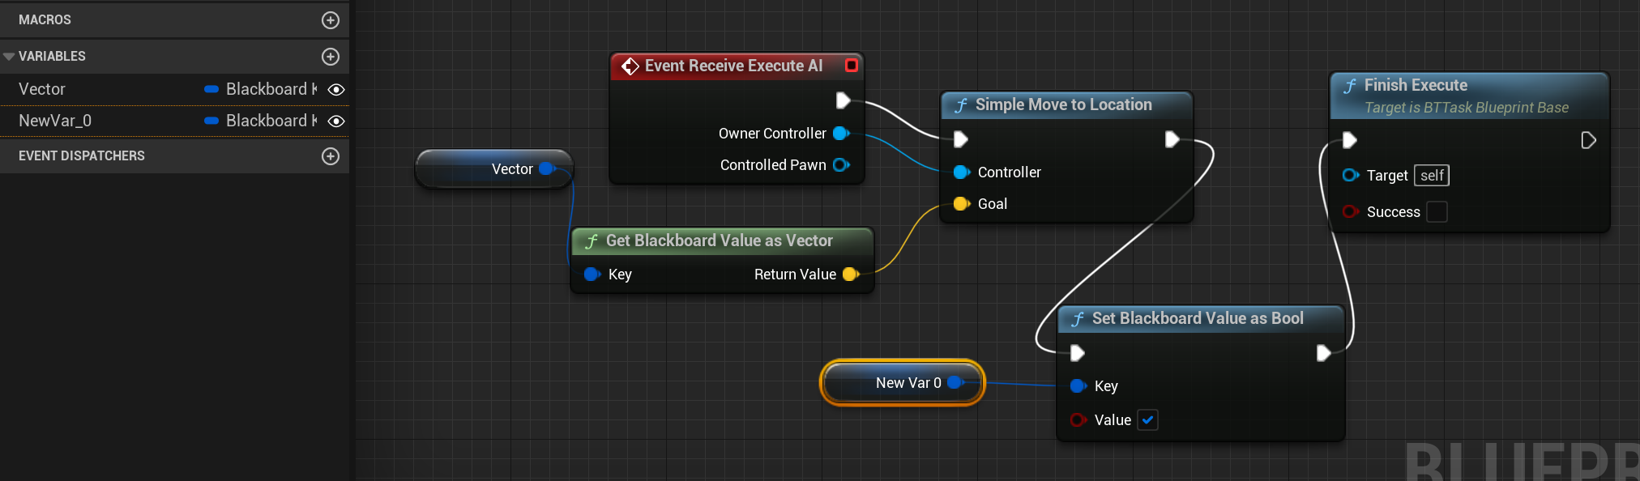The width and height of the screenshot is (1640, 481).
Task: Enable the Success checkbox on Finish Execute
Action: pos(1437,212)
